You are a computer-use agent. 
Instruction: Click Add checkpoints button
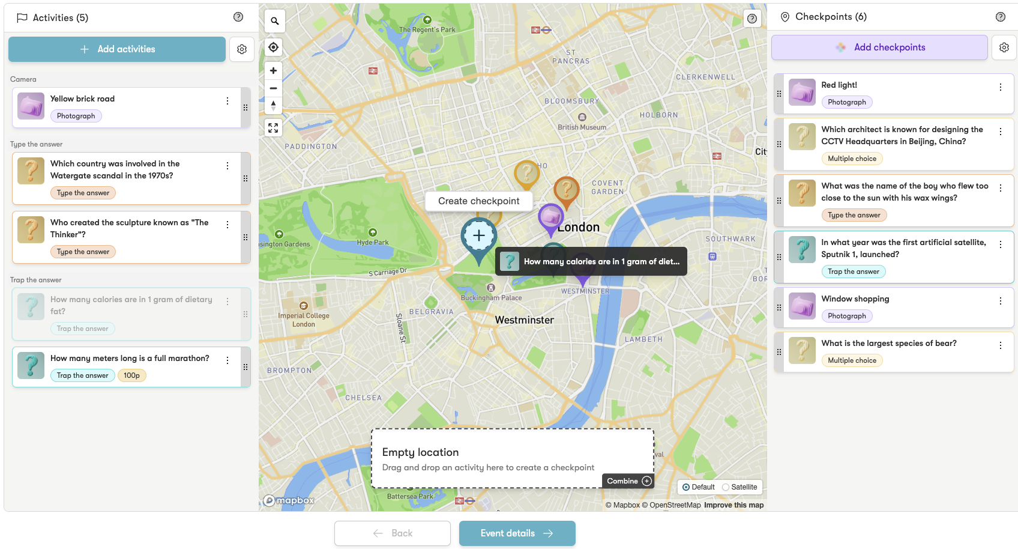(879, 47)
